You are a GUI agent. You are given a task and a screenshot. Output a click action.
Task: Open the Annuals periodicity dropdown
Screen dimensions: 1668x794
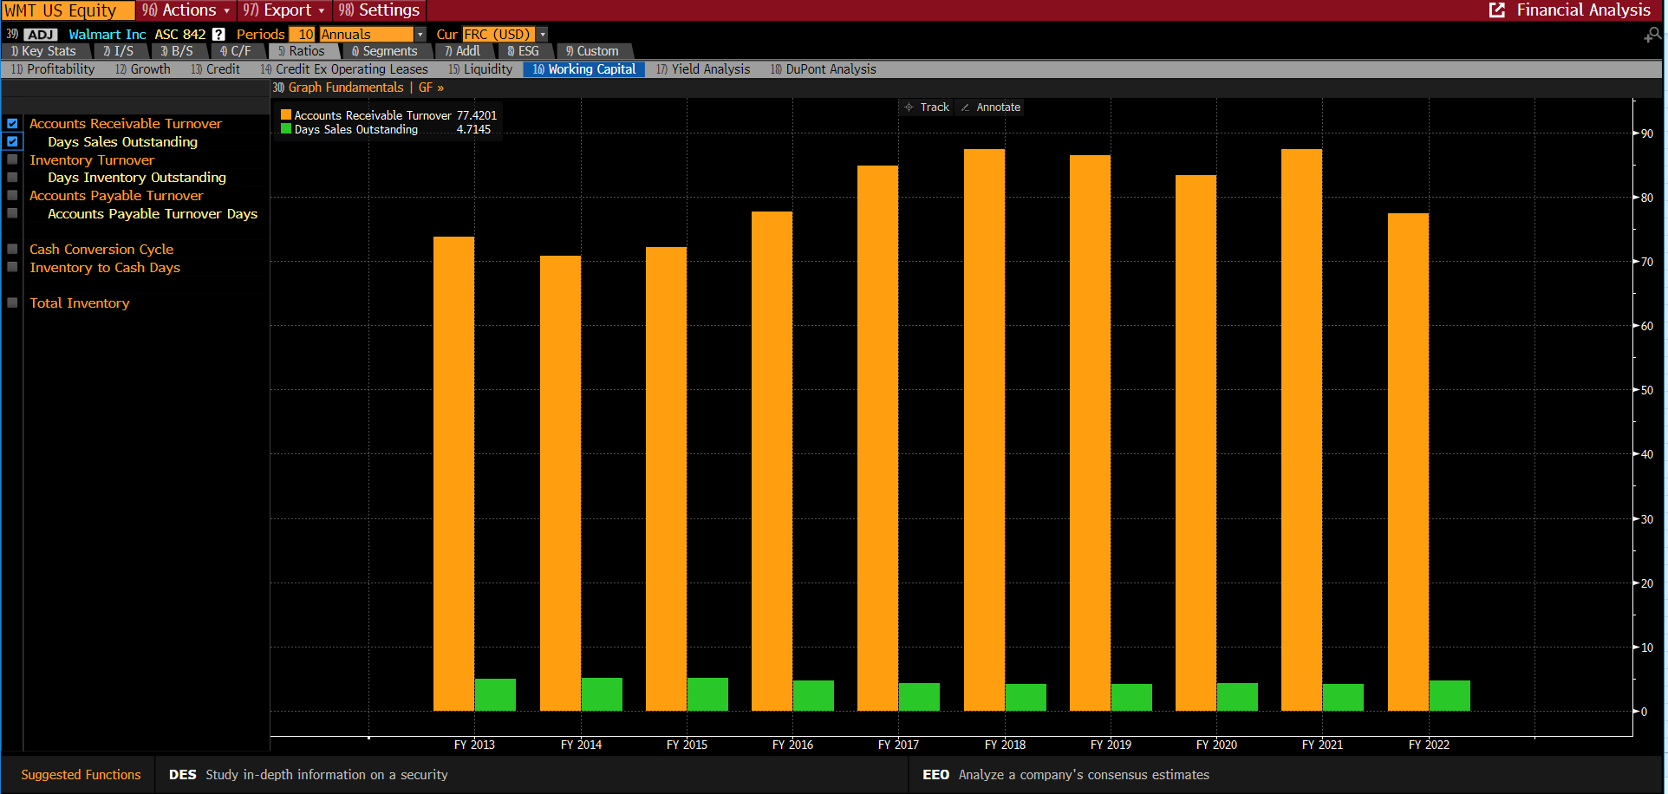coord(420,34)
